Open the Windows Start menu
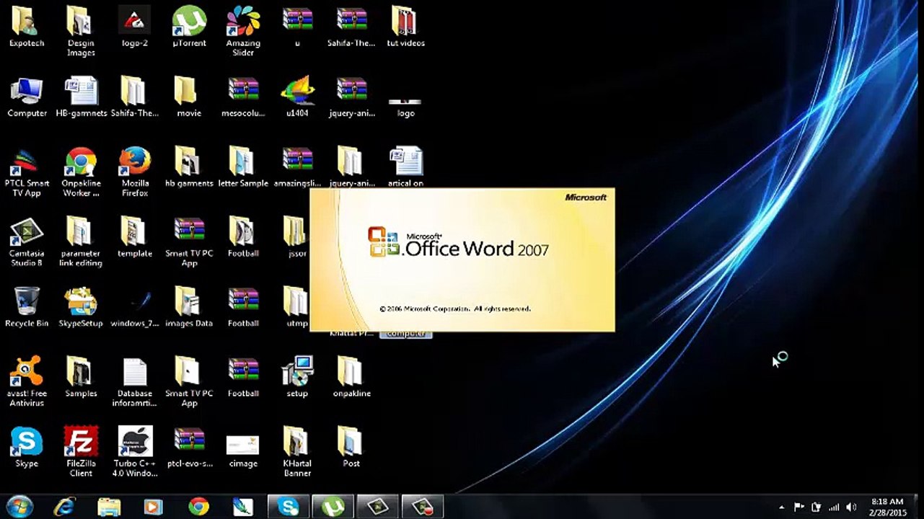Image resolution: width=924 pixels, height=519 pixels. click(x=19, y=506)
